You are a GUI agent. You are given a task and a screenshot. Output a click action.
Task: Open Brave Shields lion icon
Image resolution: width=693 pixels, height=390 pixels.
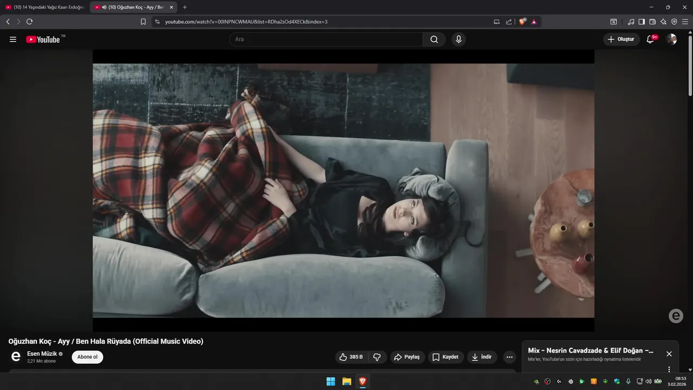[522, 22]
